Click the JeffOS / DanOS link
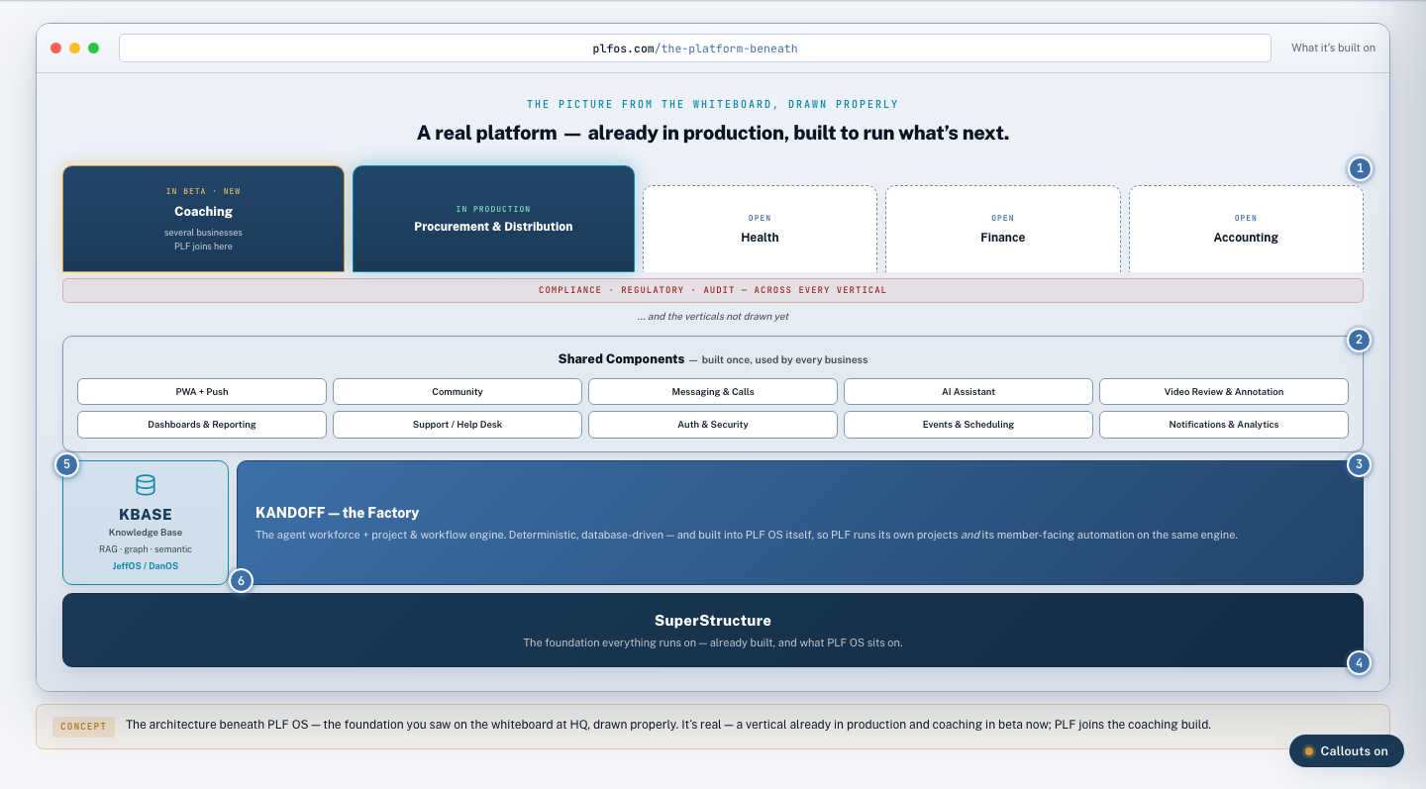This screenshot has width=1426, height=789. [x=146, y=566]
